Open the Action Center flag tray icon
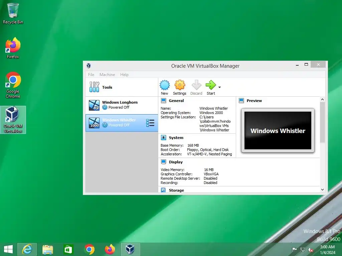The width and height of the screenshot is (342, 256). (294, 249)
